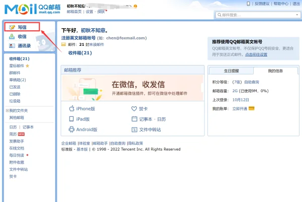Click in the 邮件搜索 search field
The width and height of the screenshot is (302, 202).
tap(258, 15)
